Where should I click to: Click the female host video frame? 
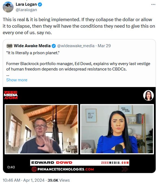click(117, 129)
